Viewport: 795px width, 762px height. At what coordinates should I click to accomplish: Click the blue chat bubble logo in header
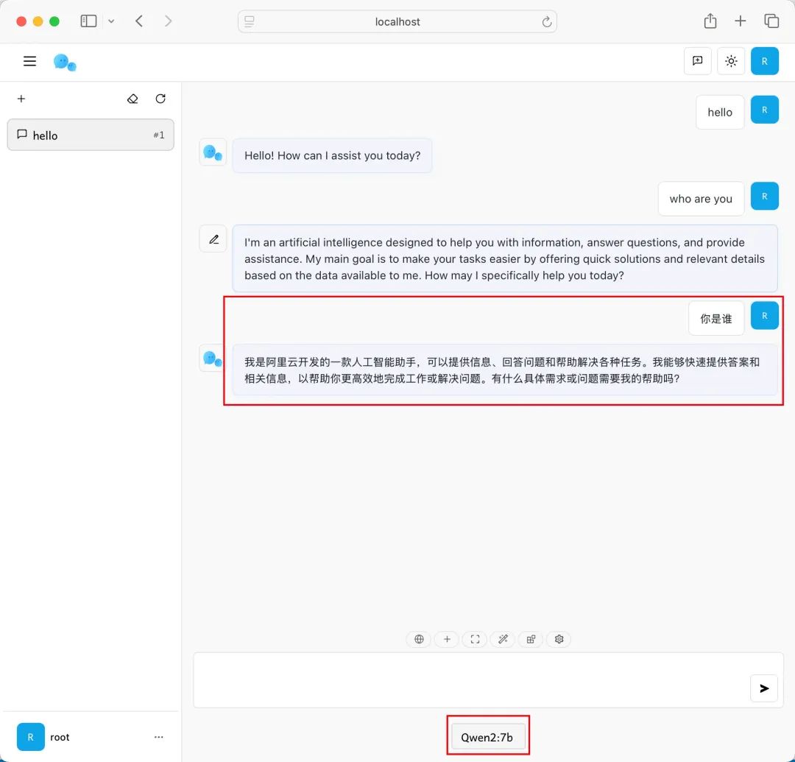click(64, 62)
